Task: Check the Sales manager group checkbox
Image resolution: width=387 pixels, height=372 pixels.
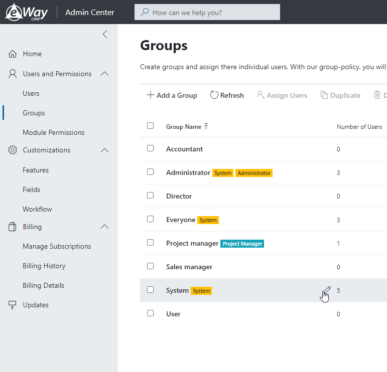Action: 150,266
